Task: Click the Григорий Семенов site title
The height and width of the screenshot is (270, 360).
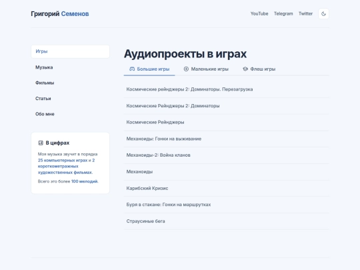Action: pos(60,14)
